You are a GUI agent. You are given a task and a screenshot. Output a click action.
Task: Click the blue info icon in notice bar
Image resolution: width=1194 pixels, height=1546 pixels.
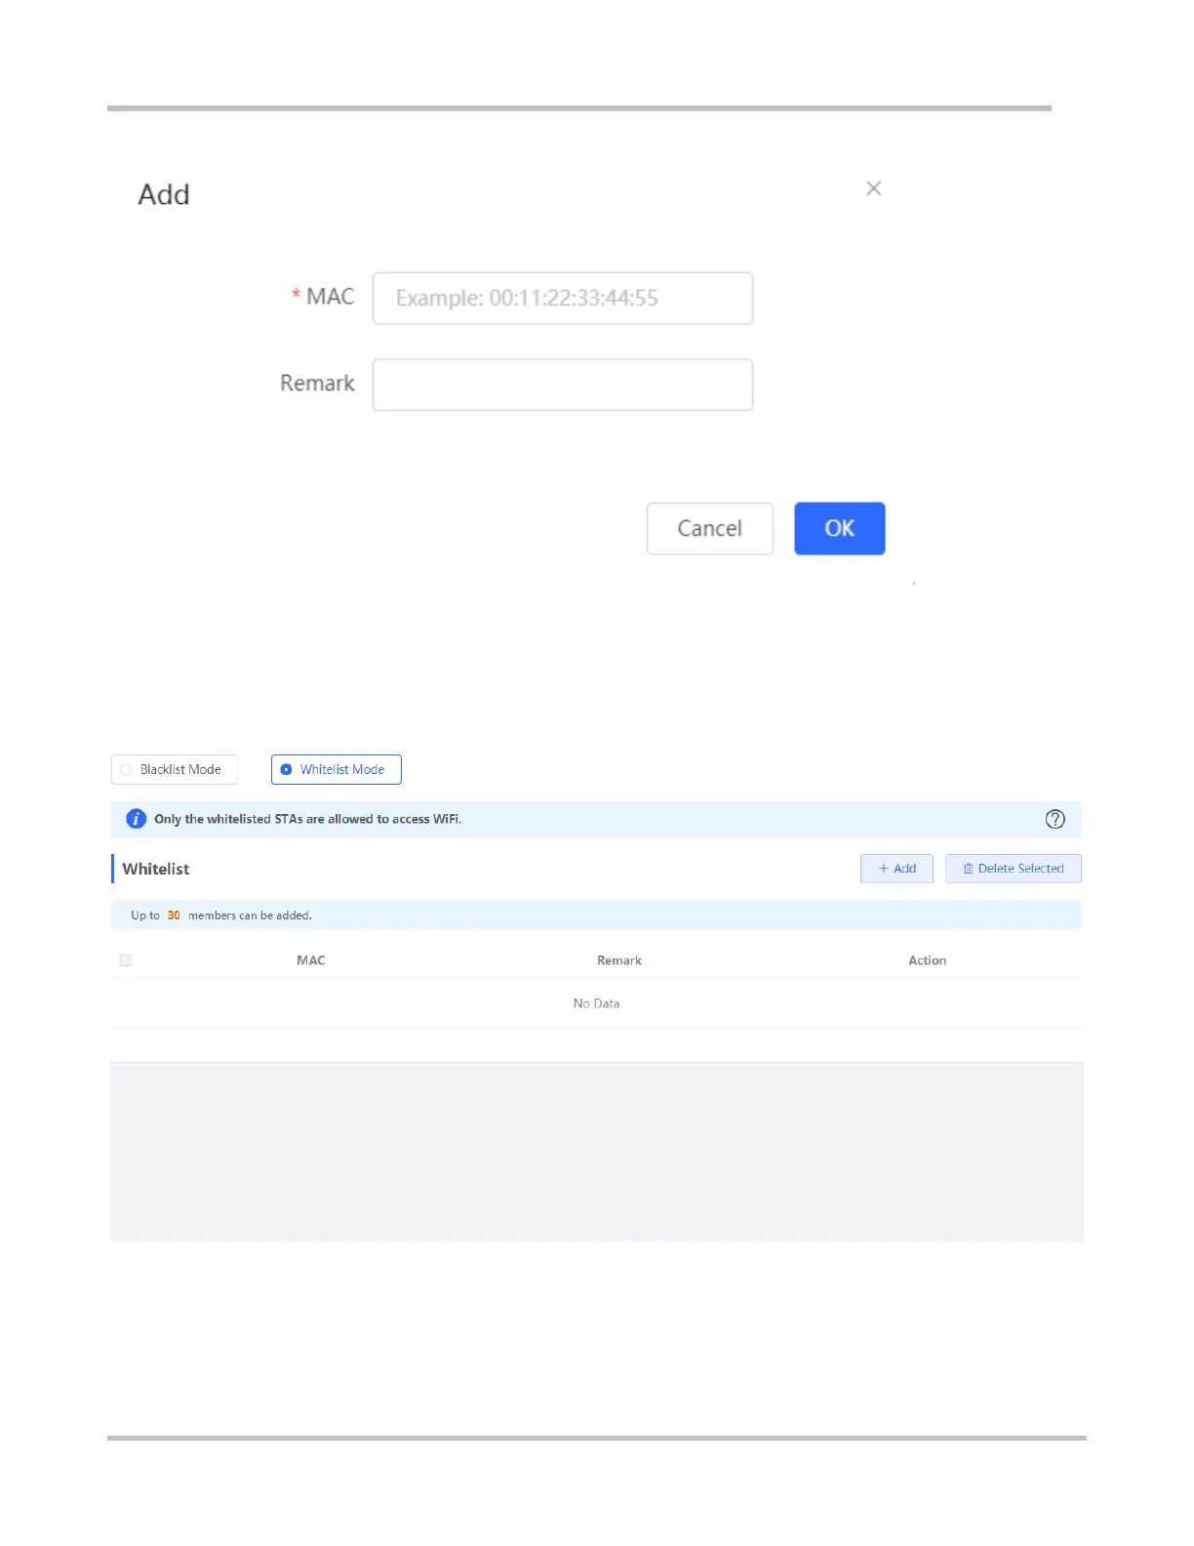coord(137,819)
